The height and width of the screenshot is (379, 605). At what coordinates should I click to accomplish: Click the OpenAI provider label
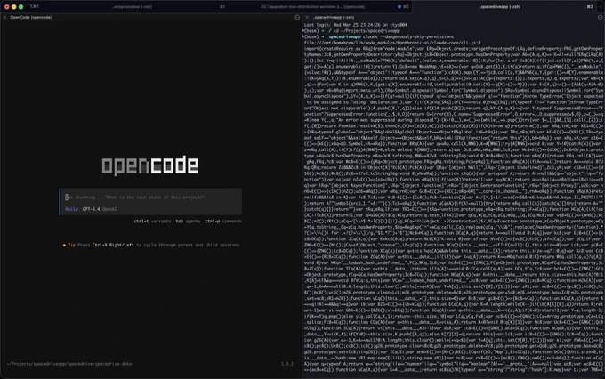tap(109, 209)
